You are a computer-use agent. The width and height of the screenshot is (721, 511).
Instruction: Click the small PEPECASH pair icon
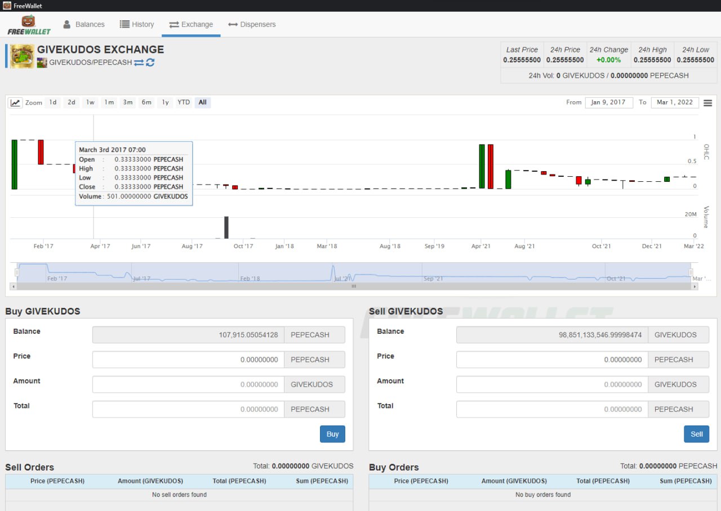pyautogui.click(x=42, y=62)
